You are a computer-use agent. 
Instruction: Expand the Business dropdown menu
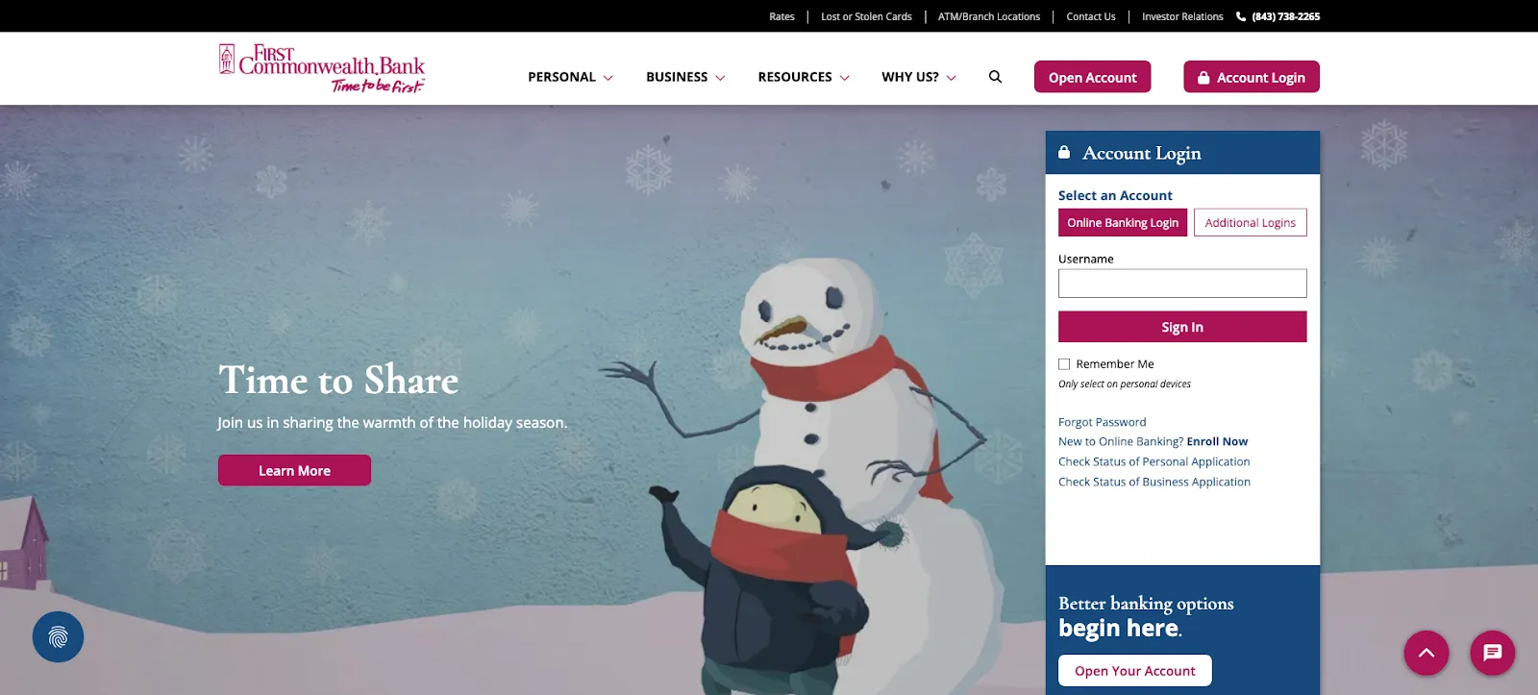point(685,77)
